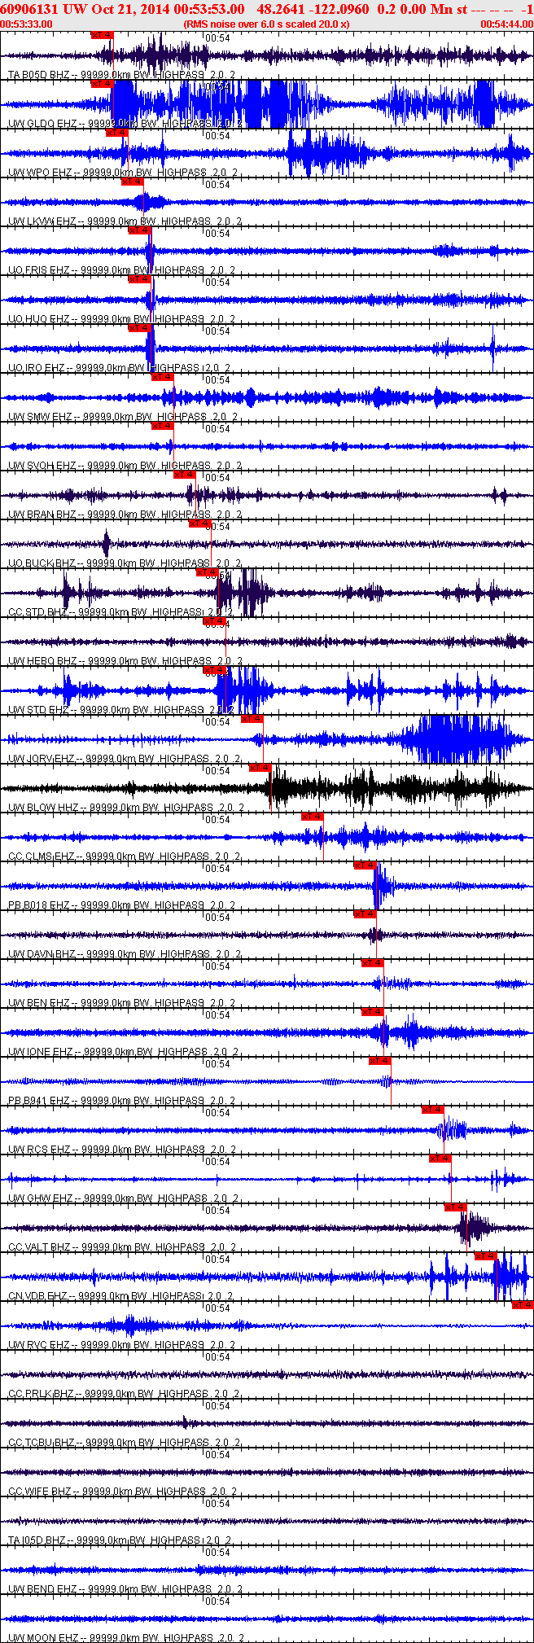Screen dimensions: 534x1643
Task: Click the UW MOON EHZ station label
Action: pyautogui.click(x=125, y=1638)
